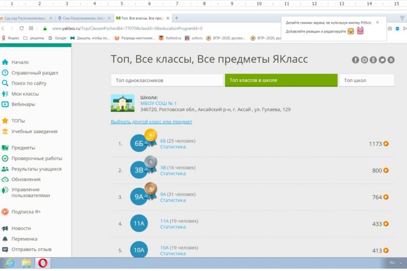Viewport: 407px width, 271px height.
Task: Click the address bar URL field
Action: click(x=127, y=28)
